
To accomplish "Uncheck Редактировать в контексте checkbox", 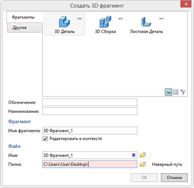I will pos(45,139).
